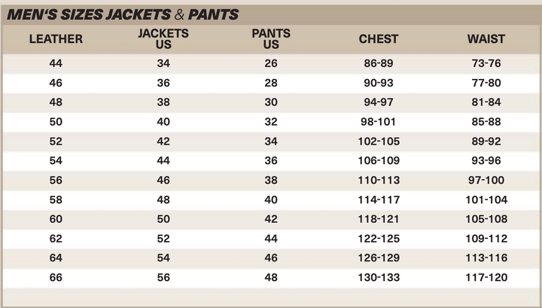The width and height of the screenshot is (542, 308).
Task: Select the WAIST column header
Action: pyautogui.click(x=486, y=39)
